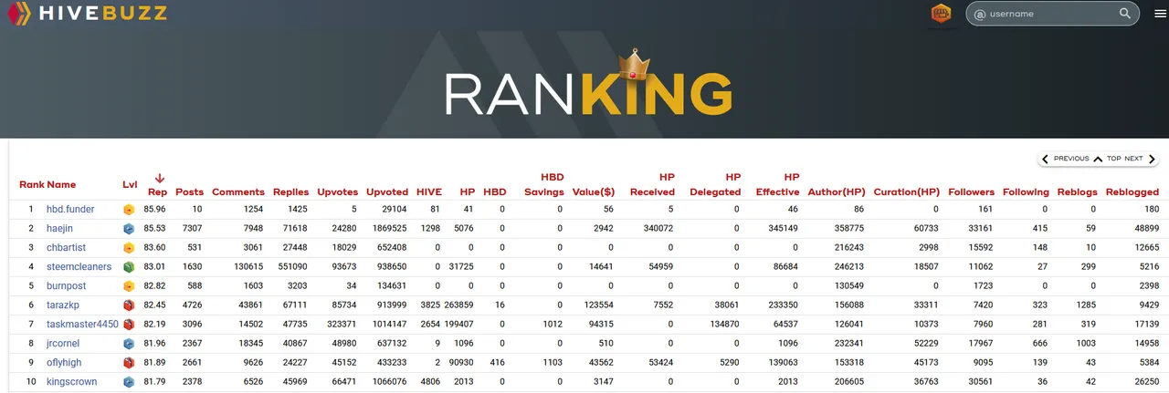Click the Name column header
This screenshot has height=393, width=1169.
61,185
